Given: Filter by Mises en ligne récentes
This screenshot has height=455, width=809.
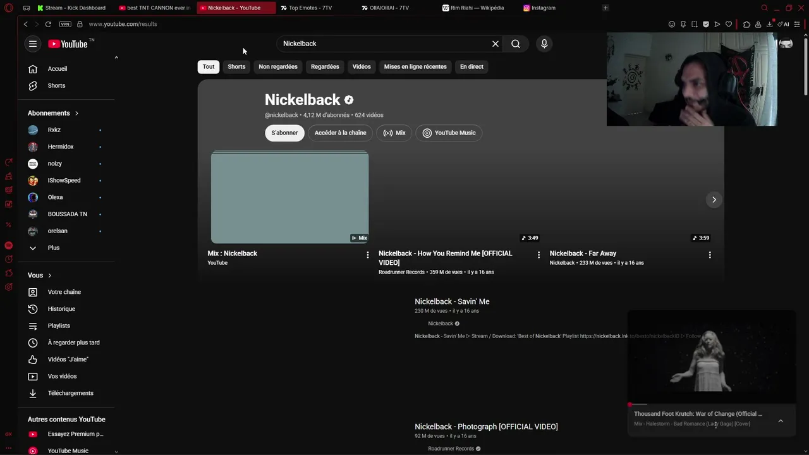Looking at the screenshot, I should 415,66.
